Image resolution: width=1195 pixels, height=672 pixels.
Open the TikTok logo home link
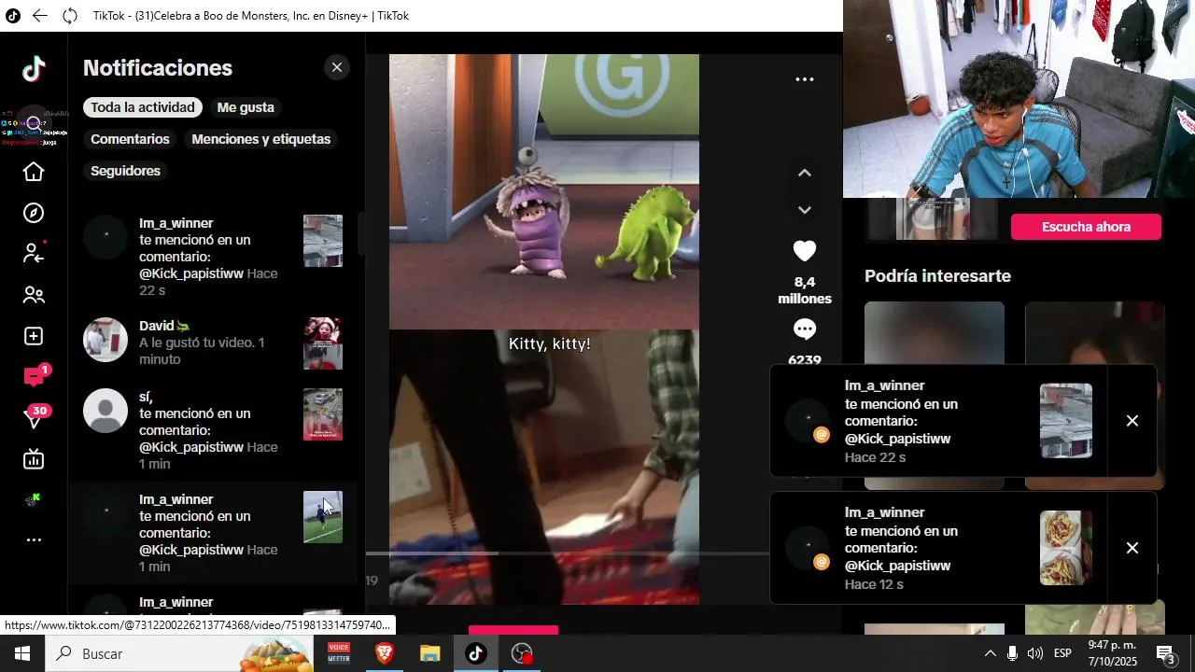coord(34,69)
